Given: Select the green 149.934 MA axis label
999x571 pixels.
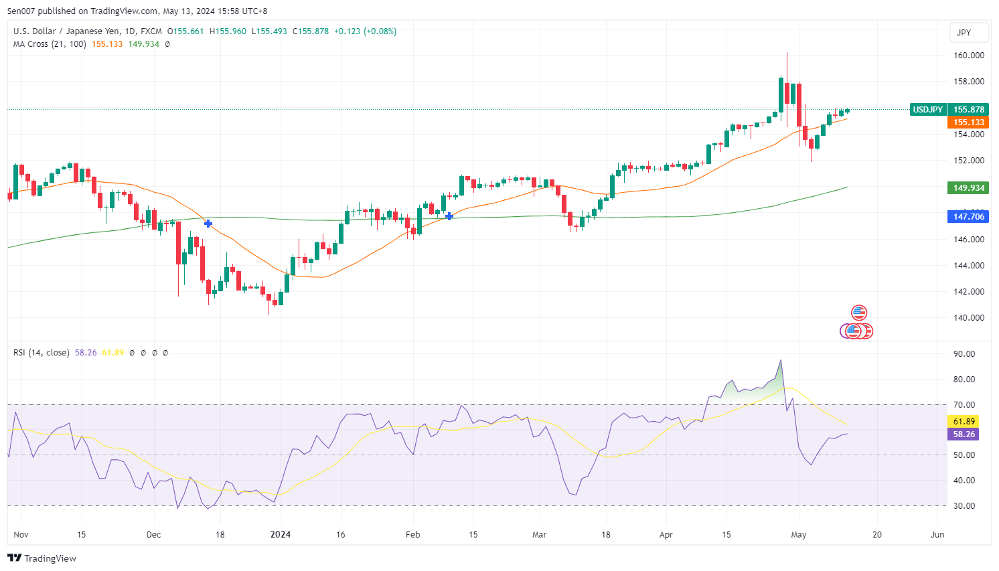Looking at the screenshot, I should [x=968, y=187].
